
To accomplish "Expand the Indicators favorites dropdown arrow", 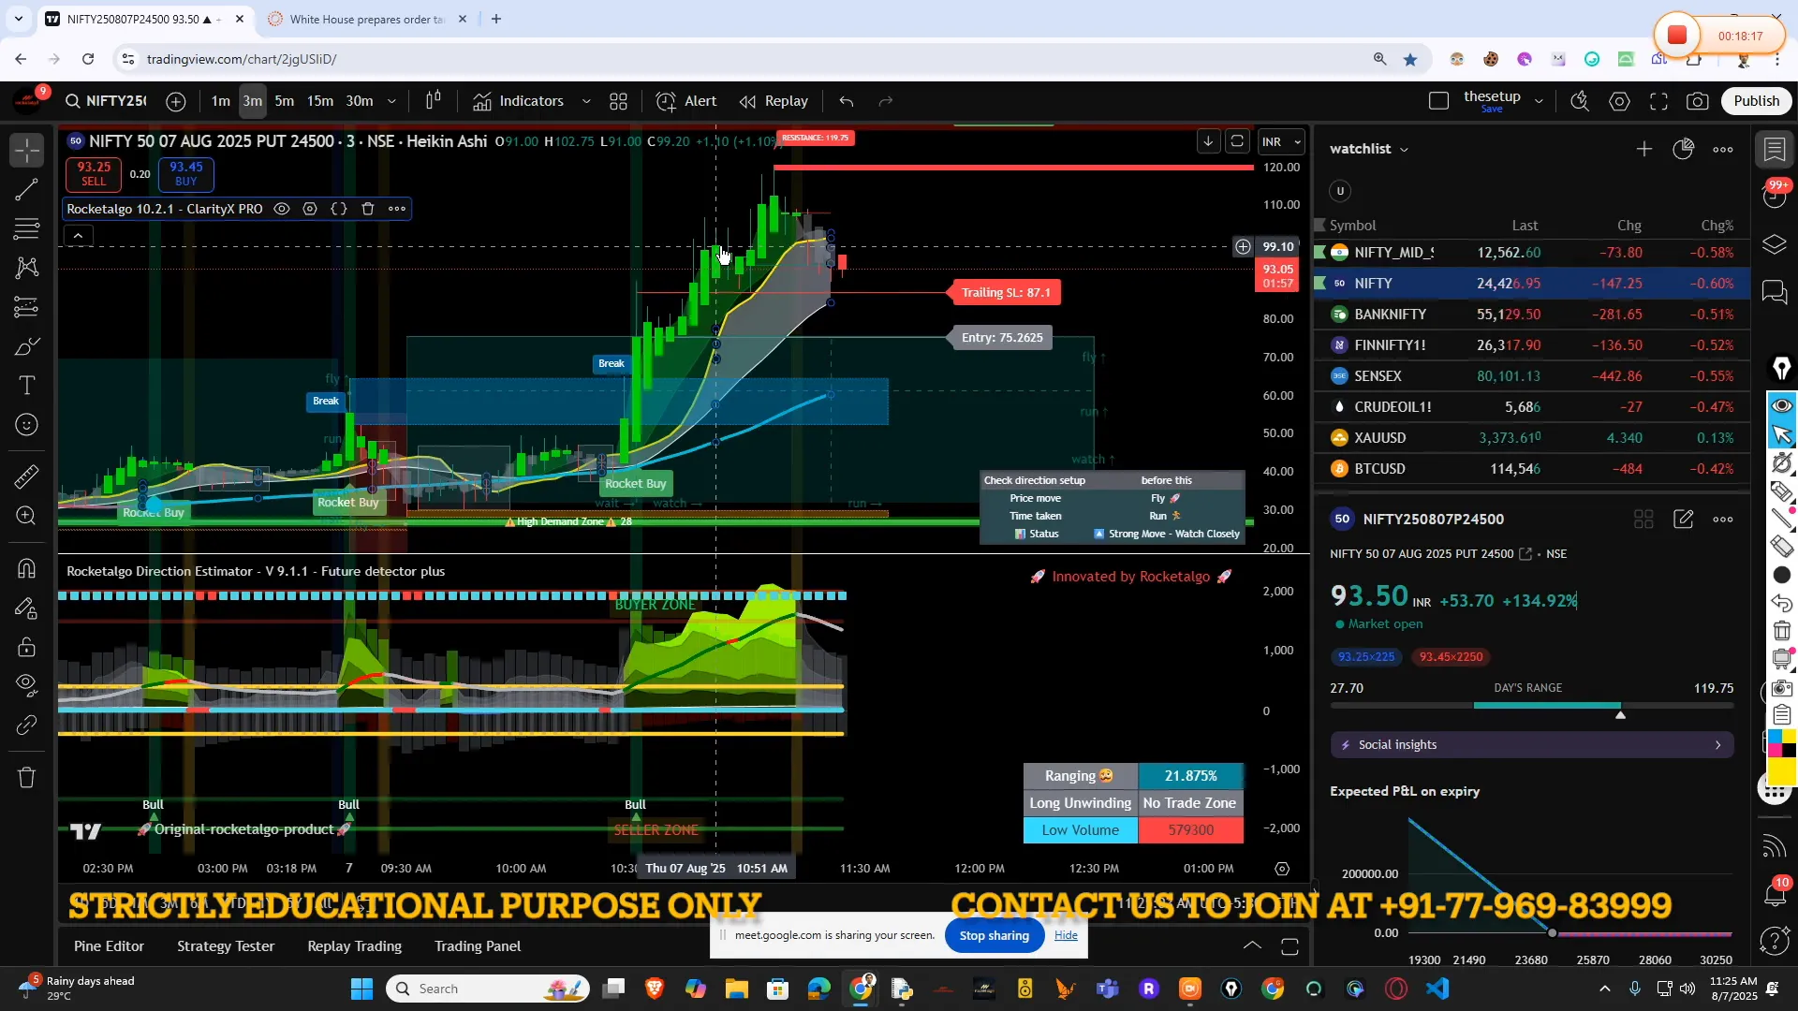I will point(586,101).
